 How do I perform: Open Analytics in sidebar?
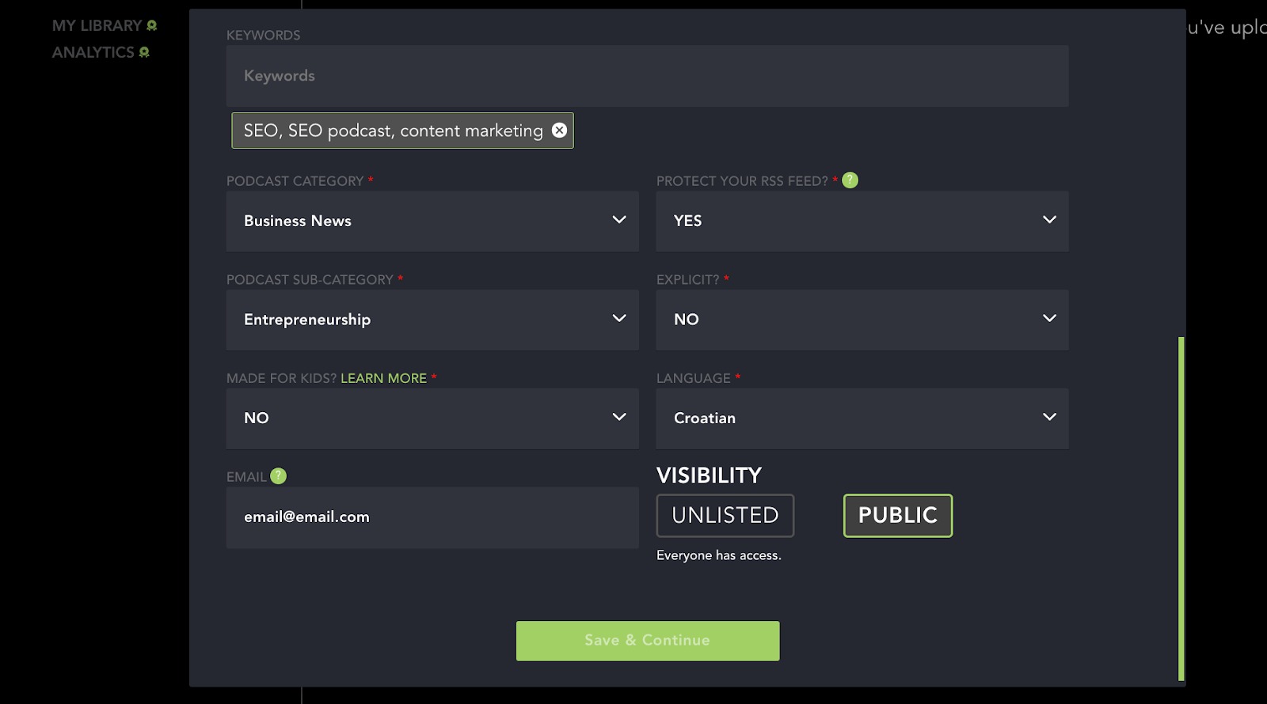pyautogui.click(x=93, y=52)
